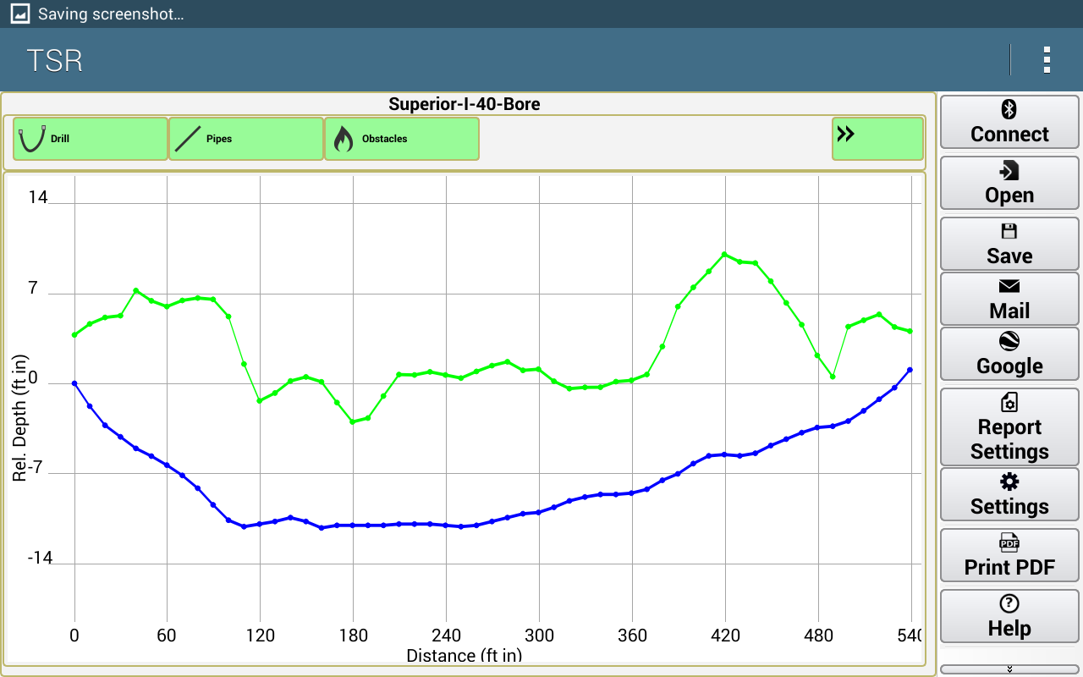1083x677 pixels.
Task: Send the report via the Mail envelope icon
Action: (1009, 287)
